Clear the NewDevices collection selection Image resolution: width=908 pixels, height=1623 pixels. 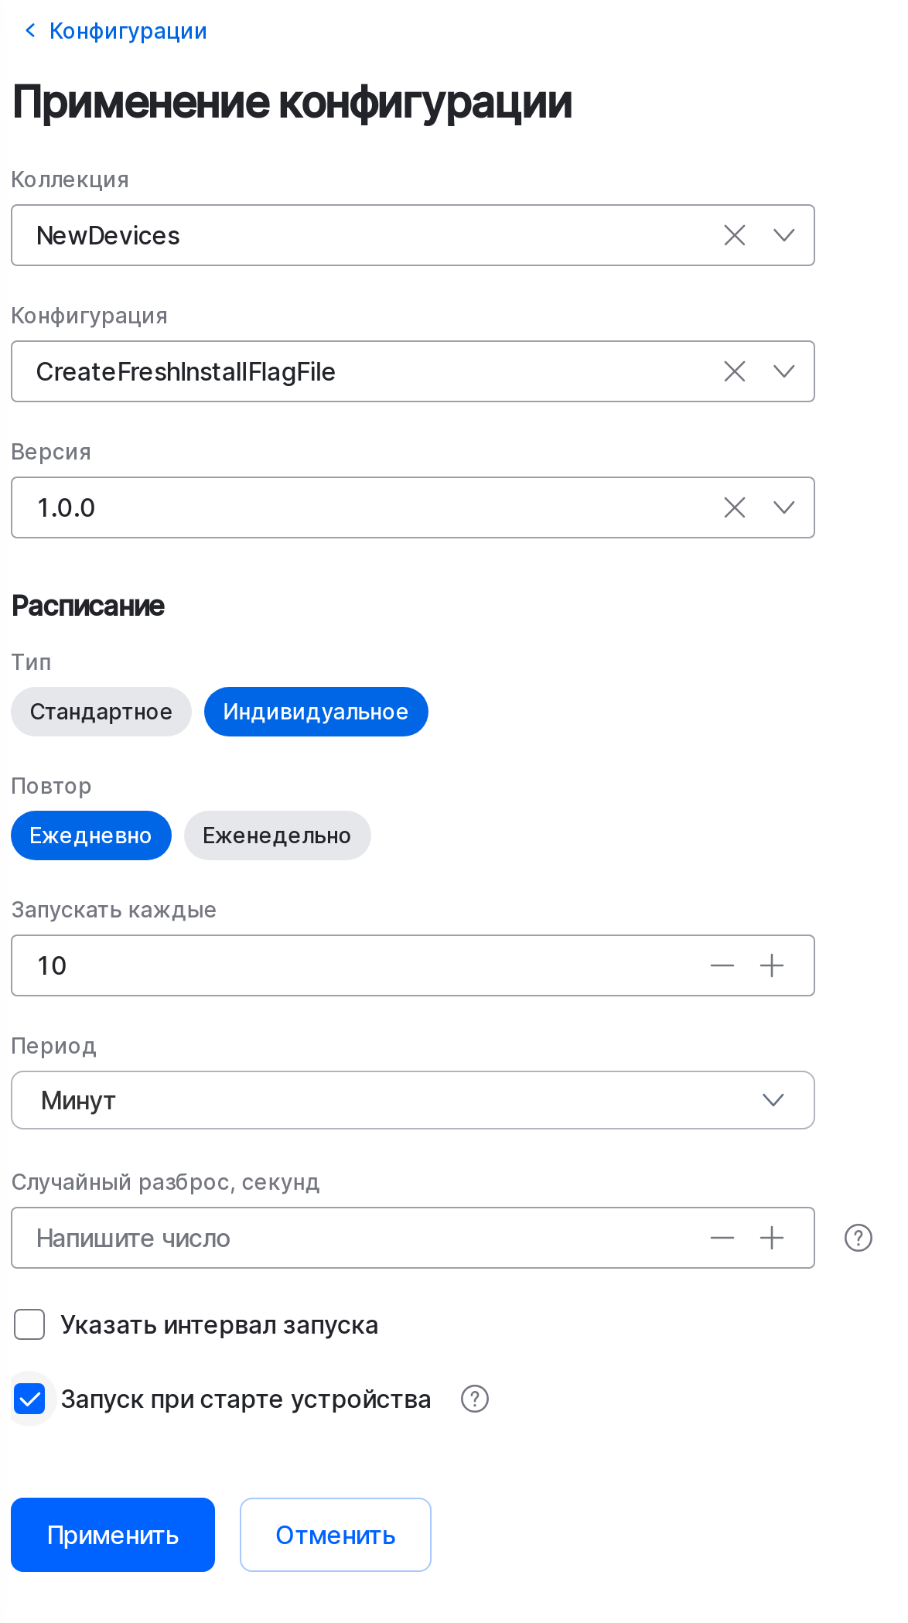point(733,235)
